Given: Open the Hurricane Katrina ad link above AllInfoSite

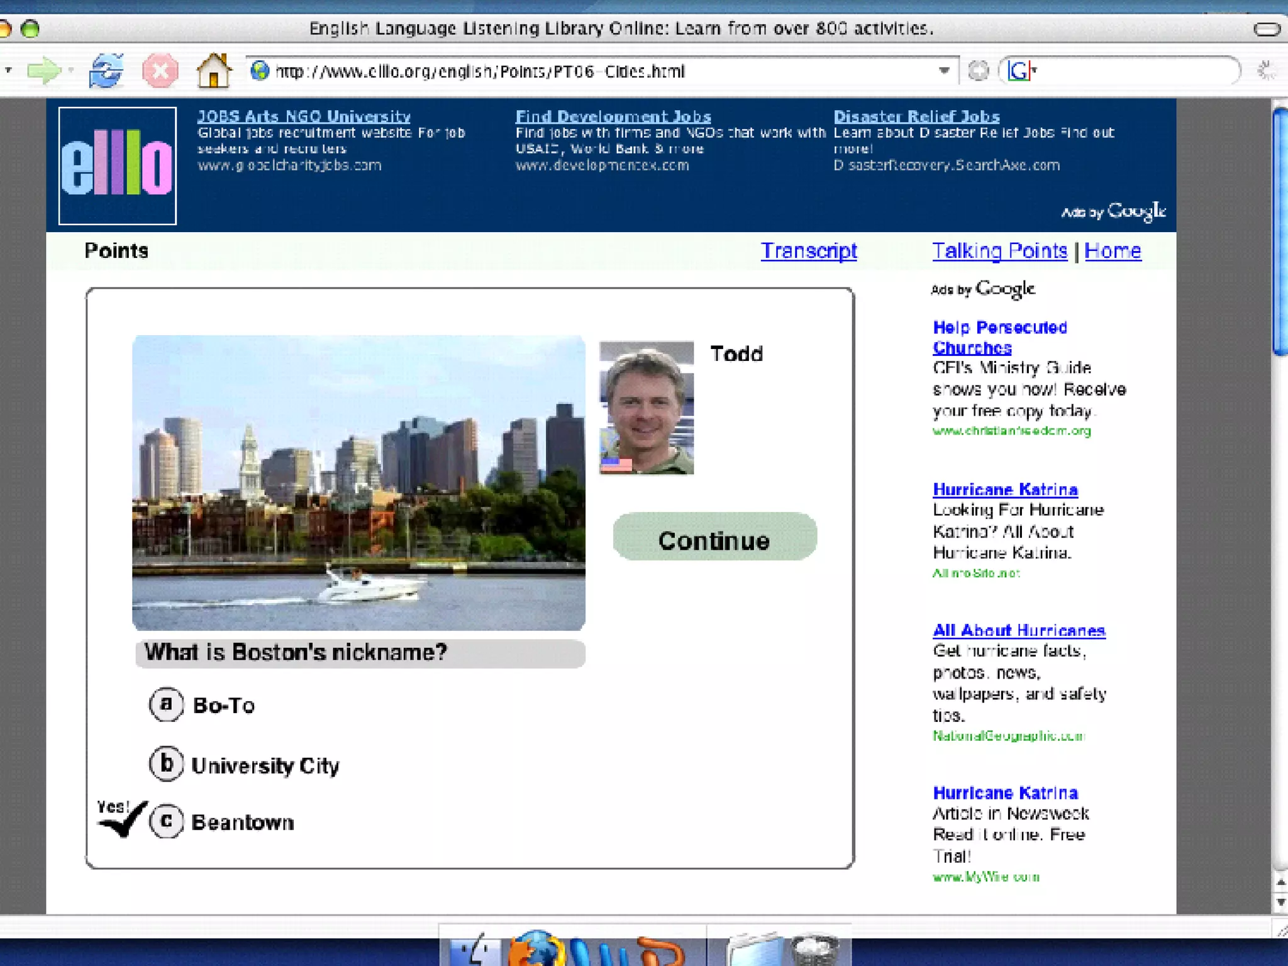Looking at the screenshot, I should (1005, 489).
